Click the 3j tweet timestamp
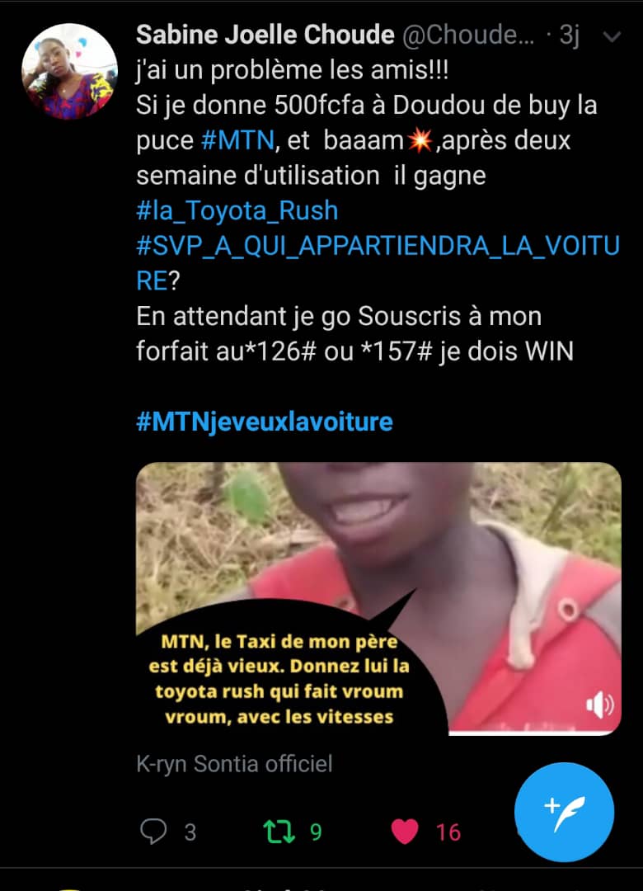 (569, 35)
